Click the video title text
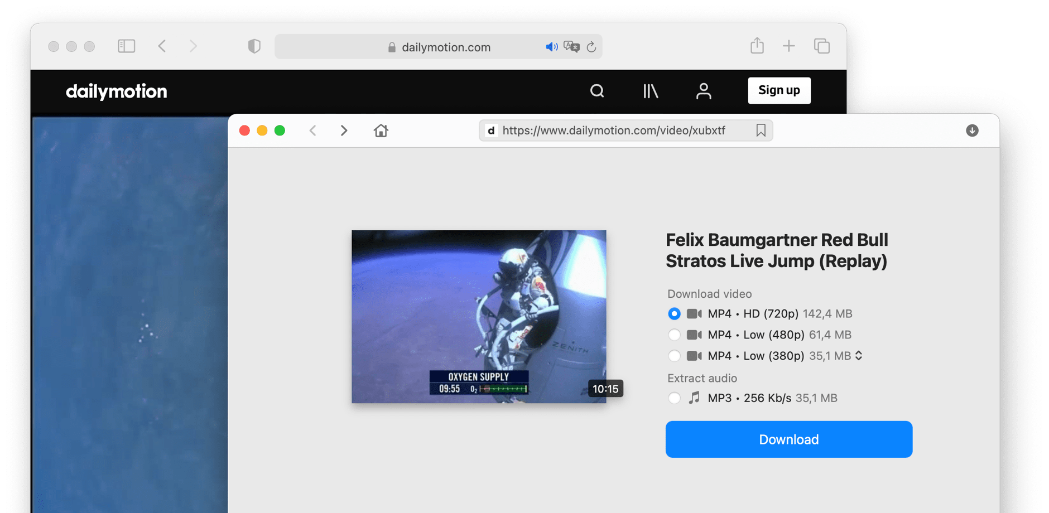 777,250
